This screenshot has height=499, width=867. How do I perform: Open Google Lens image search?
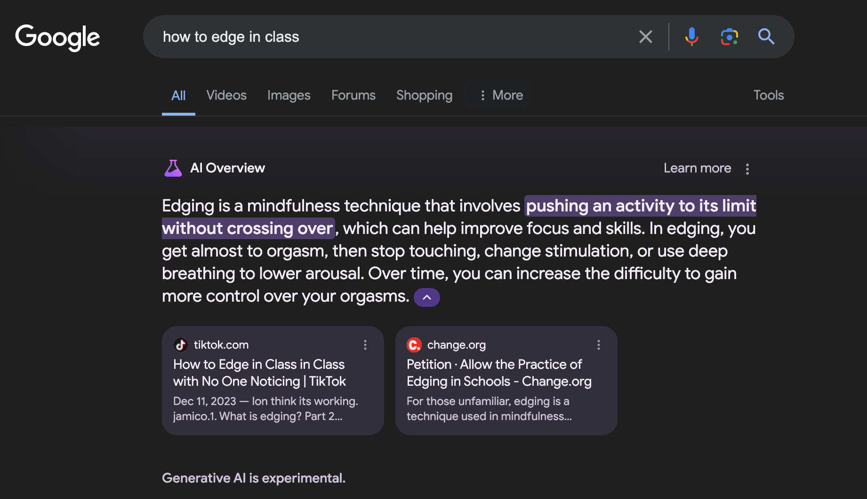point(729,37)
